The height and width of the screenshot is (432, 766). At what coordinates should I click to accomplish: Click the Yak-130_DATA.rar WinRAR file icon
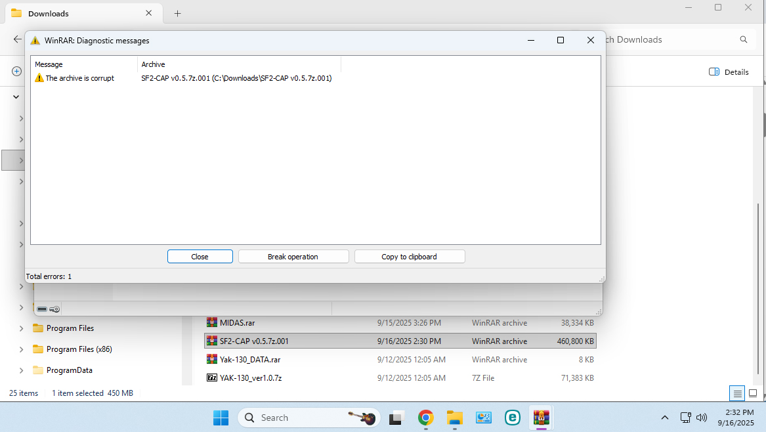[x=212, y=359]
